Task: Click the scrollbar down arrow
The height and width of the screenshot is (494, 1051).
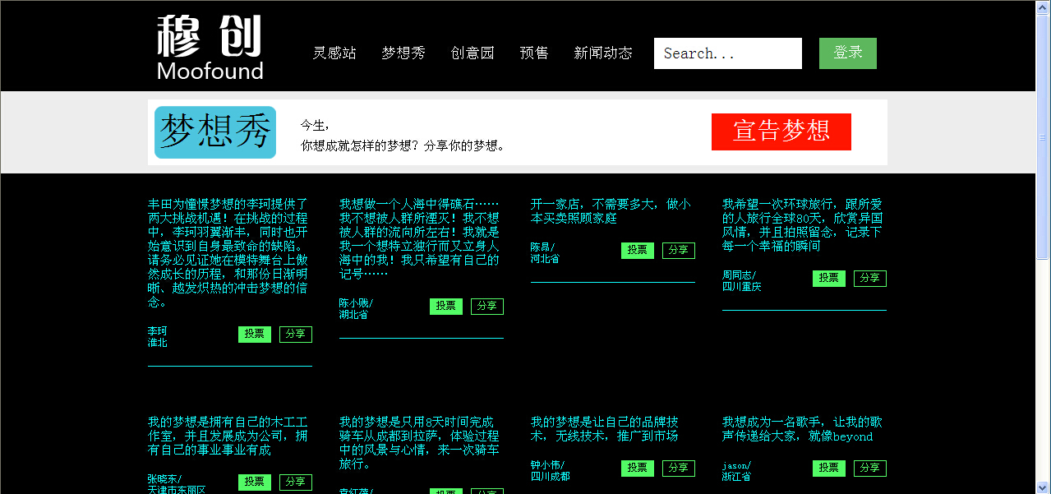Action: point(1043,487)
